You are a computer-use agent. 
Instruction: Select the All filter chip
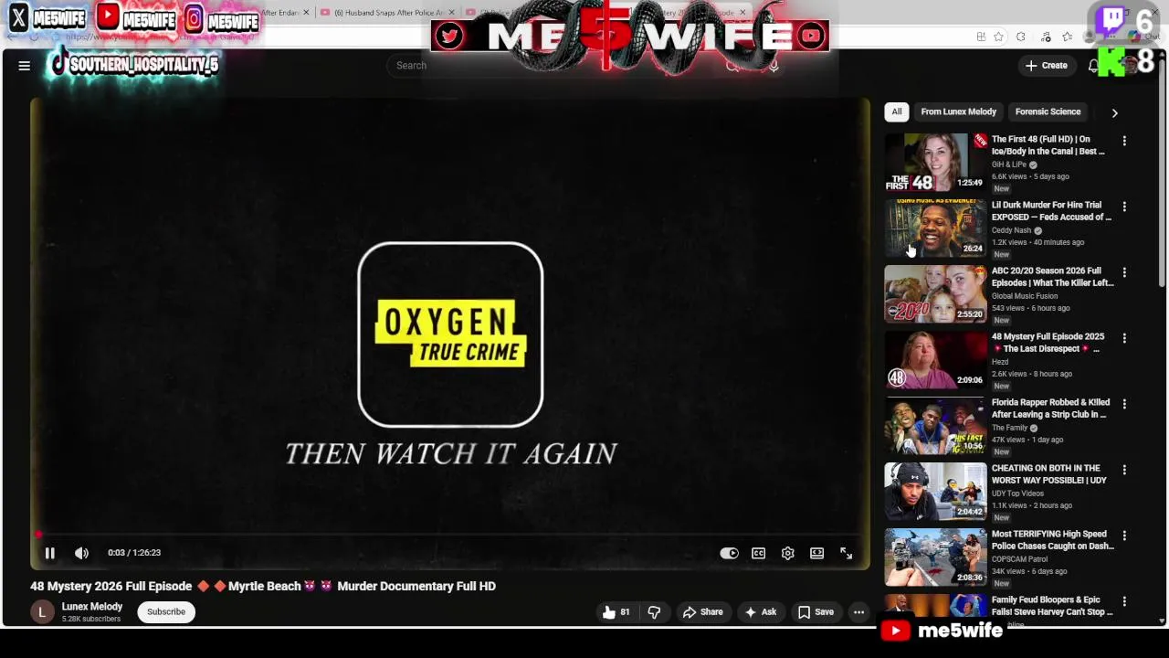click(897, 111)
